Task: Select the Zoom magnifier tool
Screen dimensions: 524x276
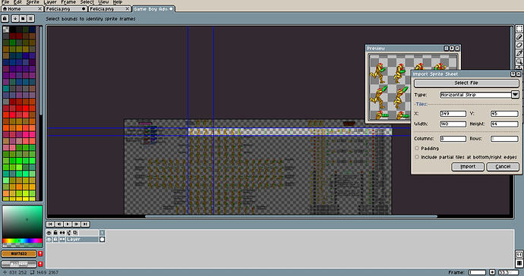Action: 519,61
